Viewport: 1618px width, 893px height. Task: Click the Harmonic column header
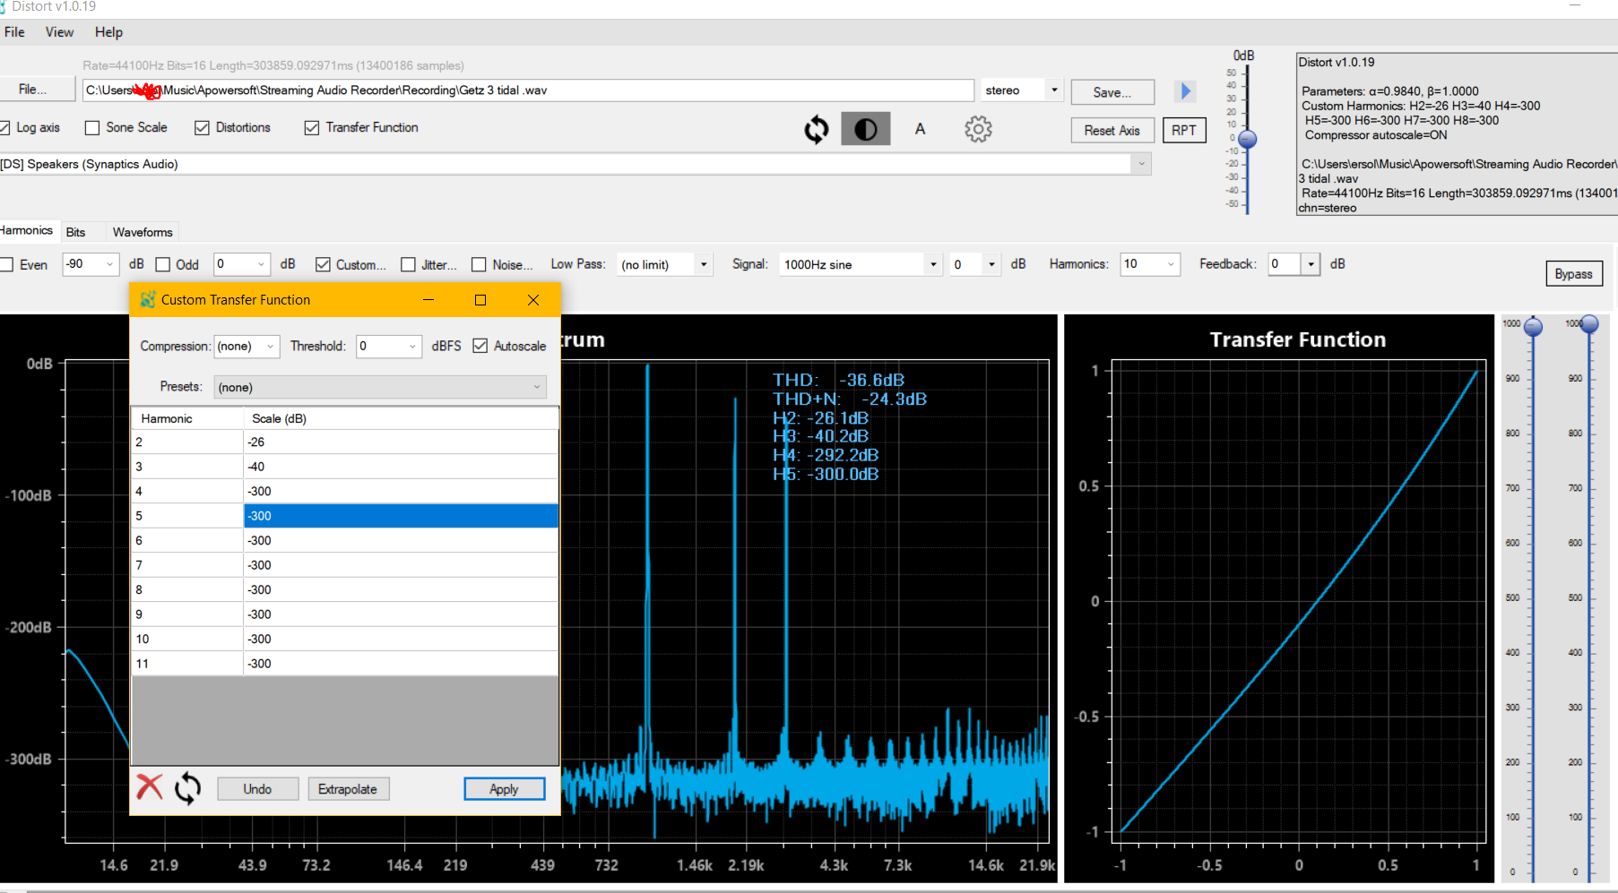[187, 418]
